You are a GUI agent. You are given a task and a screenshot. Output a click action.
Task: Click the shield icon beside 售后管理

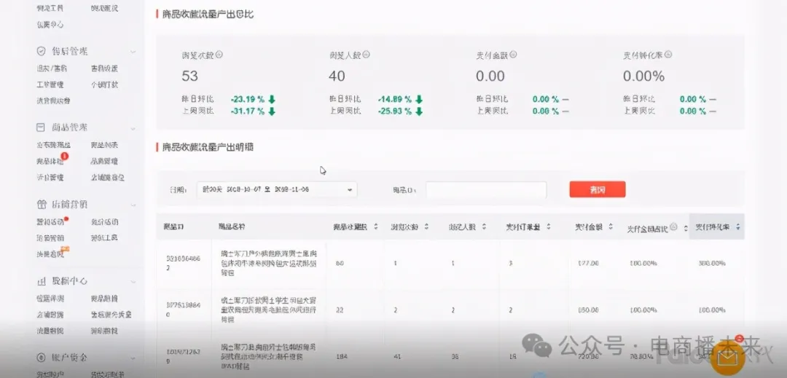[x=42, y=52]
